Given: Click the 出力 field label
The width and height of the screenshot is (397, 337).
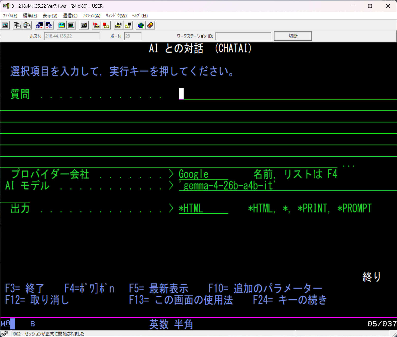Looking at the screenshot, I should click(x=20, y=208).
